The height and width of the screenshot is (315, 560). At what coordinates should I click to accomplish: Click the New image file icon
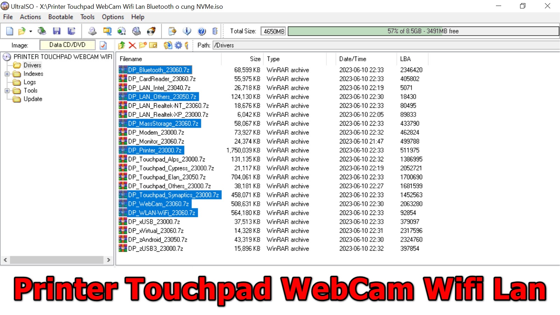pos(10,31)
